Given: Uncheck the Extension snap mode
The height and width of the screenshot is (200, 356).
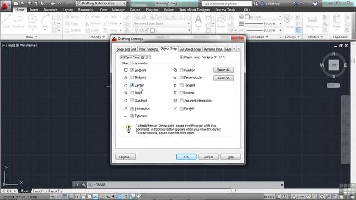Looking at the screenshot, I should click(132, 116).
